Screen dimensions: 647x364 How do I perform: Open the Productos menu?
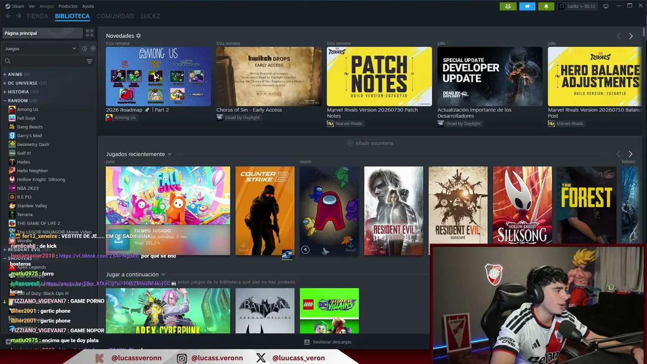(68, 6)
